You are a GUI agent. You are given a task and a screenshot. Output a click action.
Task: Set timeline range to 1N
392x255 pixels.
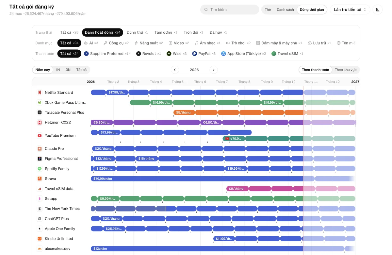click(58, 70)
